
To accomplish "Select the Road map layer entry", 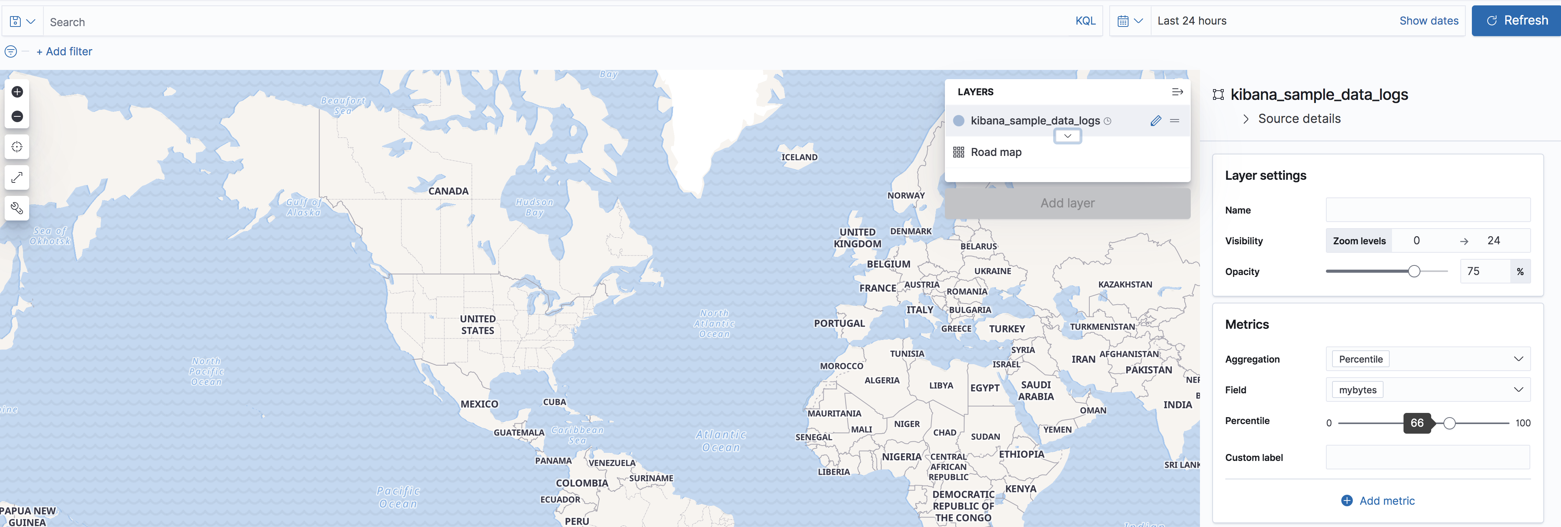I will 996,152.
